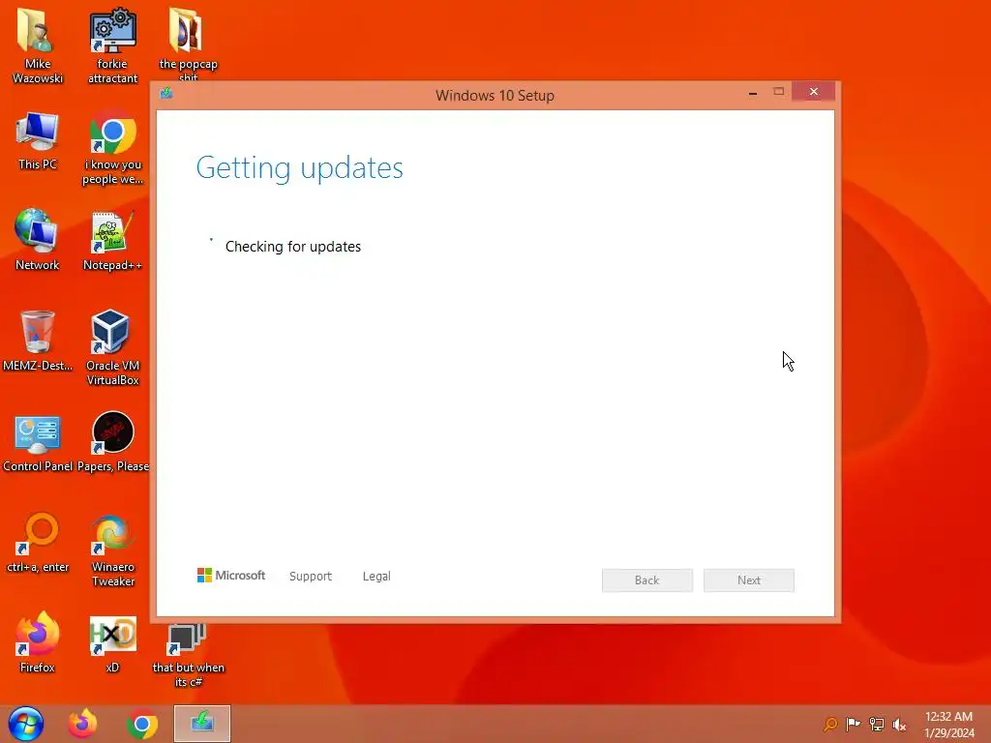The width and height of the screenshot is (991, 743).
Task: Open Action Center flag icon
Action: pyautogui.click(x=854, y=724)
